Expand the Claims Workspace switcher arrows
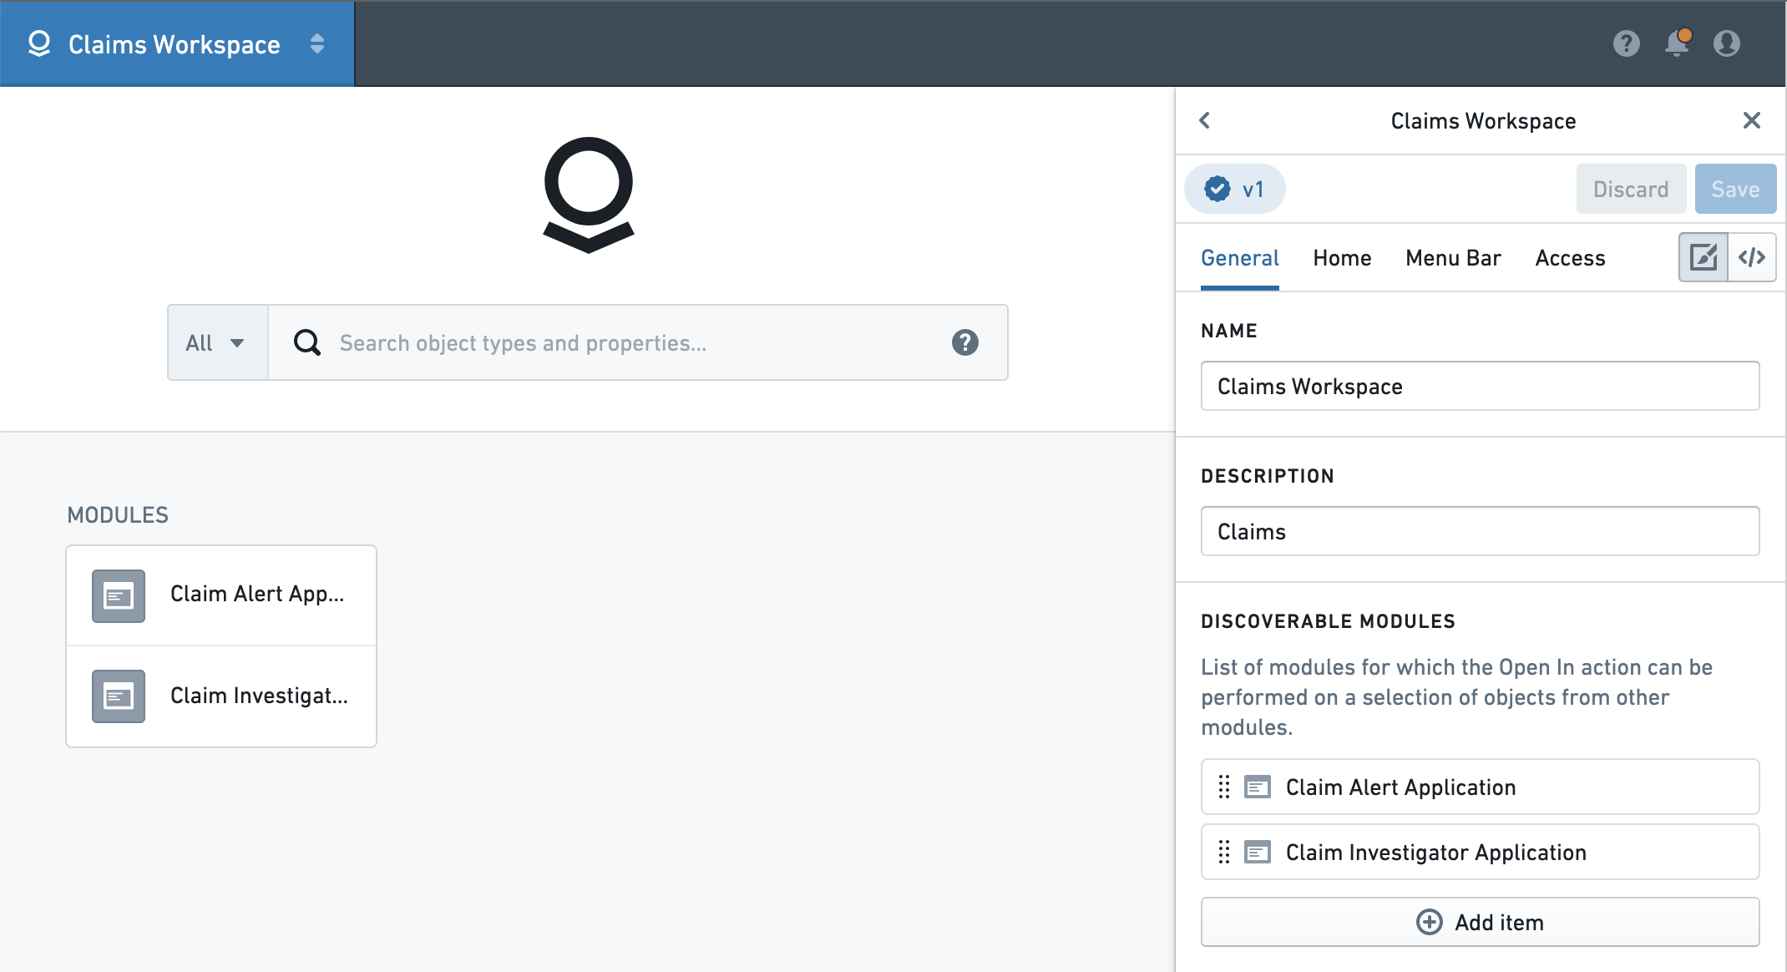The width and height of the screenshot is (1787, 972). click(317, 43)
